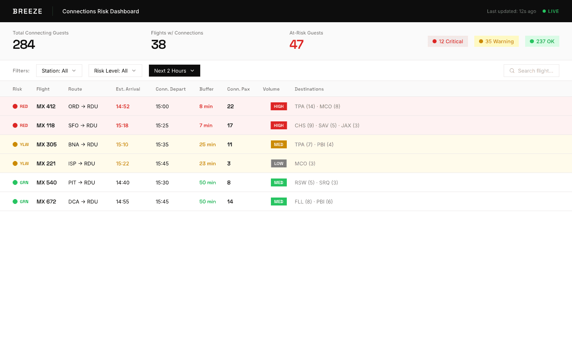
Task: Click the green LIVE status indicator
Action: pyautogui.click(x=551, y=11)
